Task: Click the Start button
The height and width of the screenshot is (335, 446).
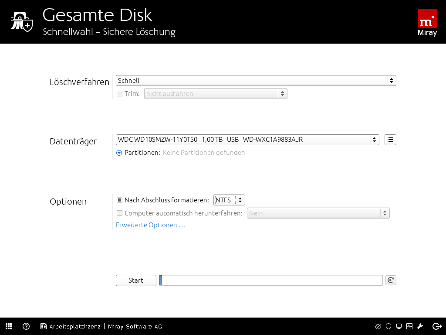Action: (x=136, y=280)
